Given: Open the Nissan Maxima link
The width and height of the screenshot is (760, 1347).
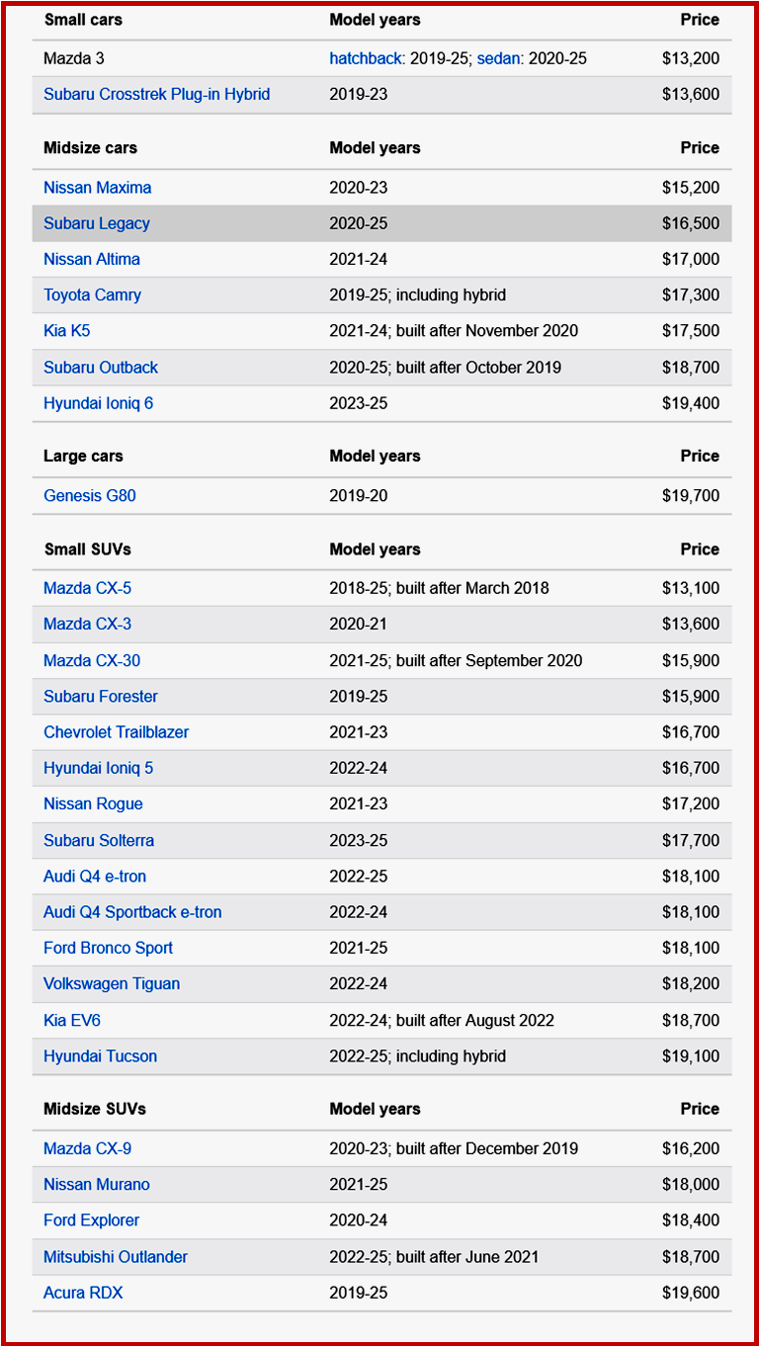Looking at the screenshot, I should (x=97, y=188).
